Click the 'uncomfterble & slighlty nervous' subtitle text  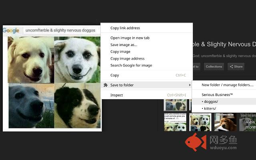coord(223,56)
